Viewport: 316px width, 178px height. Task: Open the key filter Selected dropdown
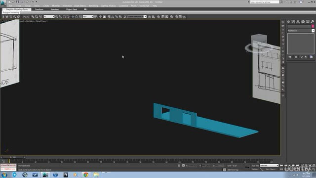click(269, 166)
